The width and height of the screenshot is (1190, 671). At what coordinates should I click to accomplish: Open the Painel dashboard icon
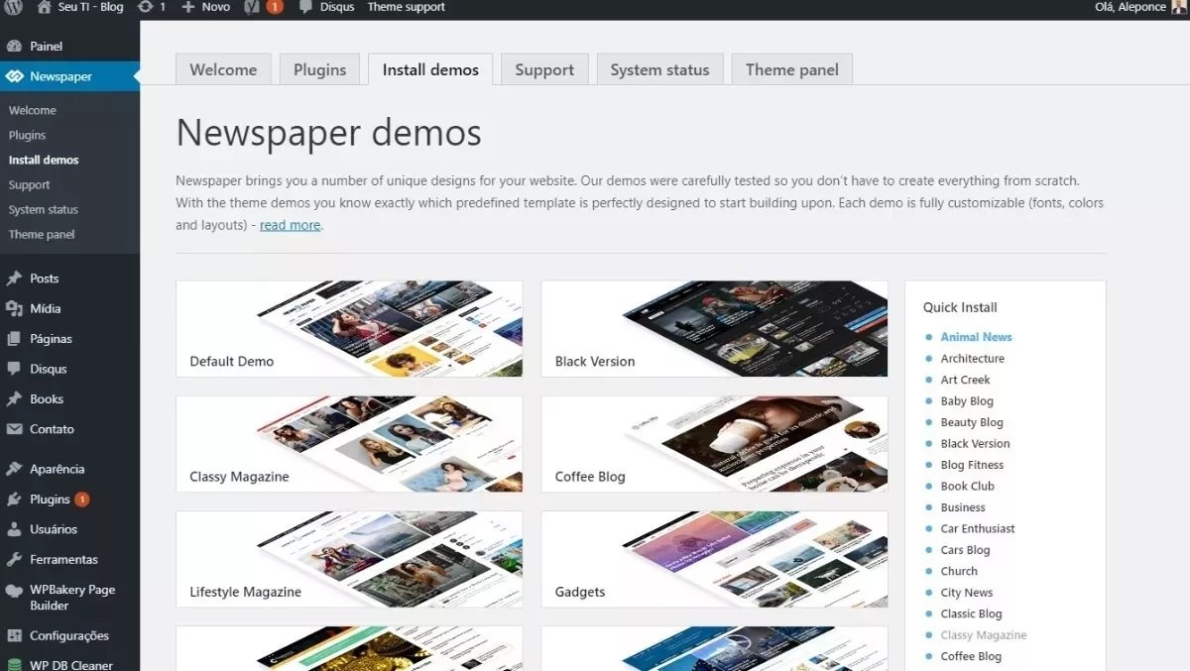(x=14, y=47)
